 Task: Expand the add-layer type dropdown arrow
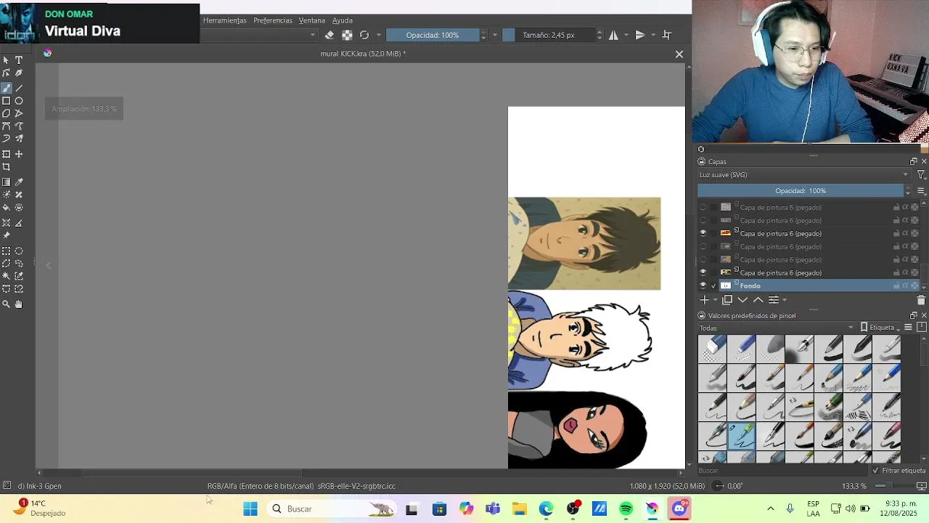click(715, 300)
